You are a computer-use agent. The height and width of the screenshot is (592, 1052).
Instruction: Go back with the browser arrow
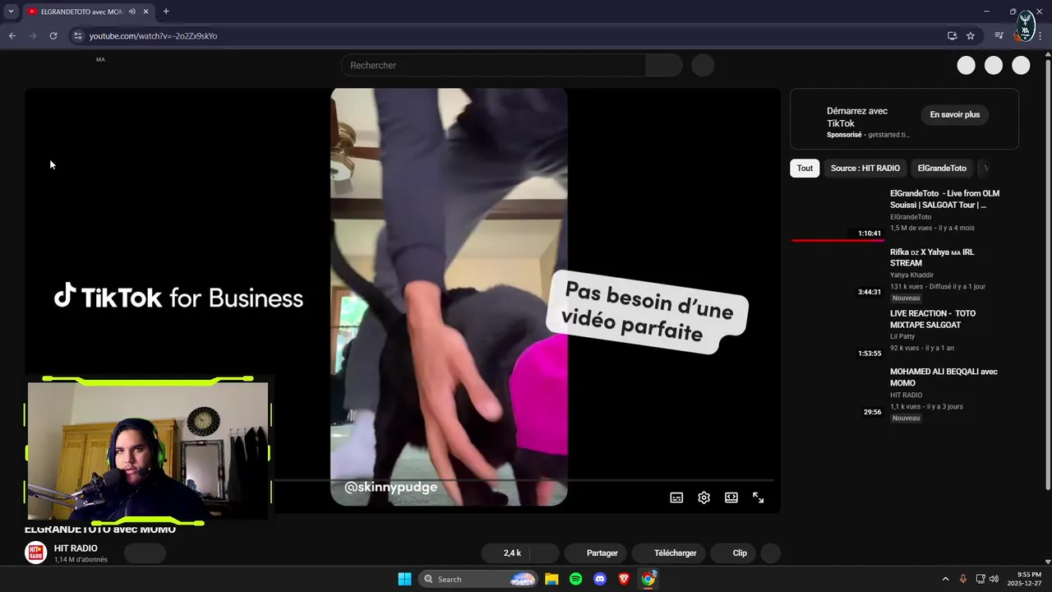(12, 36)
